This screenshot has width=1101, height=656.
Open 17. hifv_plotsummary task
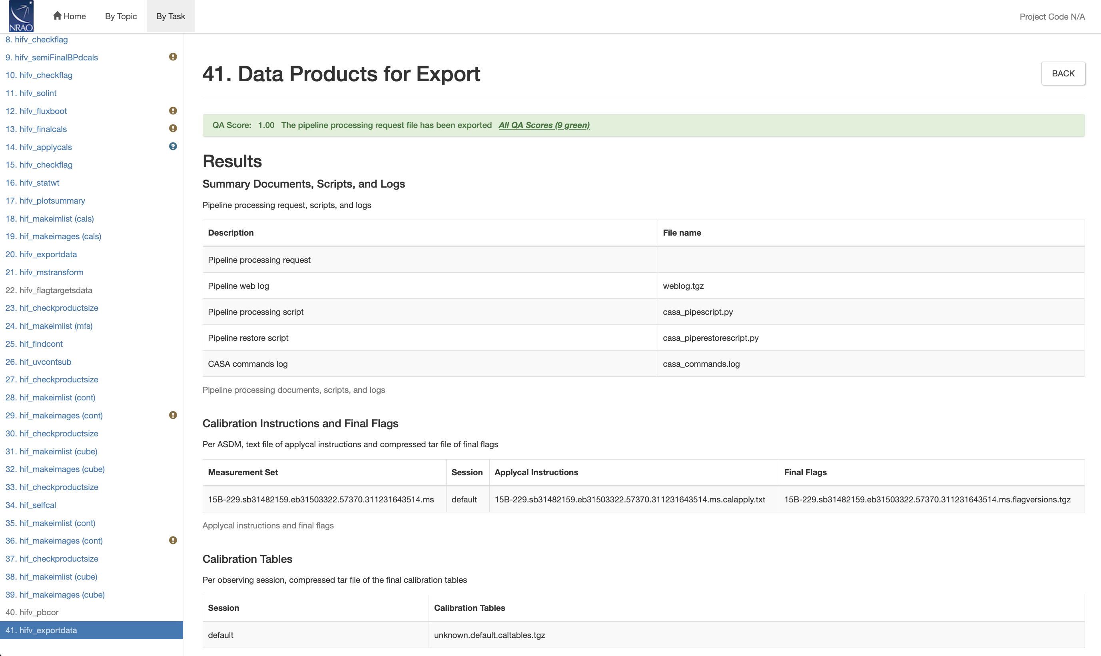pyautogui.click(x=45, y=201)
